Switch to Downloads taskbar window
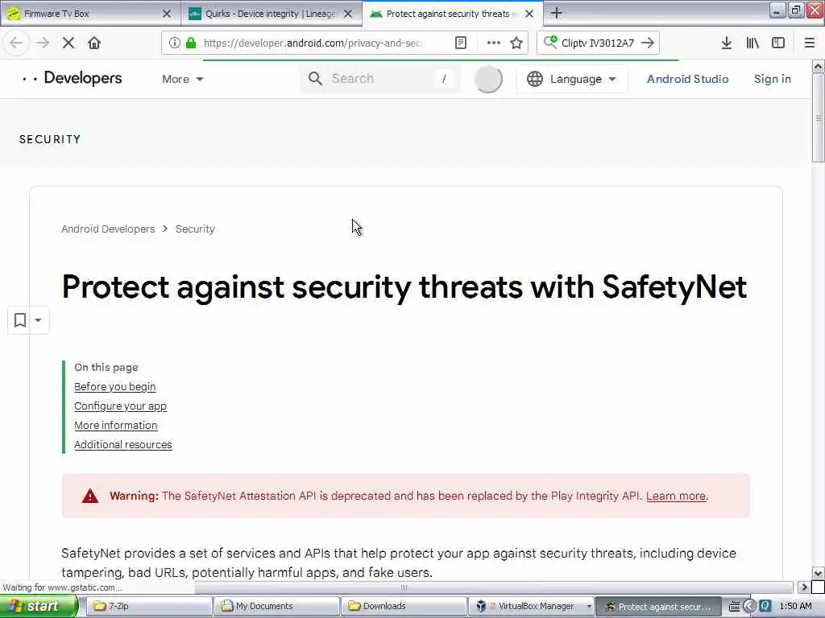Screen dimensions: 825x618 404,607
